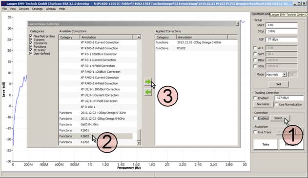Tick the Correction Enabled checkbox
This screenshot has height=178, width=308.
pyautogui.click(x=255, y=118)
